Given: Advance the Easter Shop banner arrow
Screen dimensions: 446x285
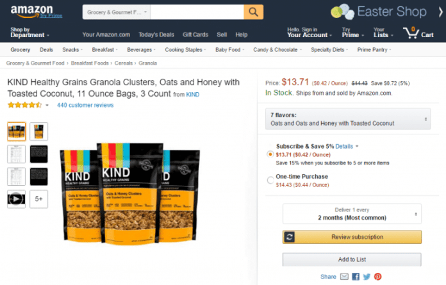Looking at the screenshot, I should [440, 12].
